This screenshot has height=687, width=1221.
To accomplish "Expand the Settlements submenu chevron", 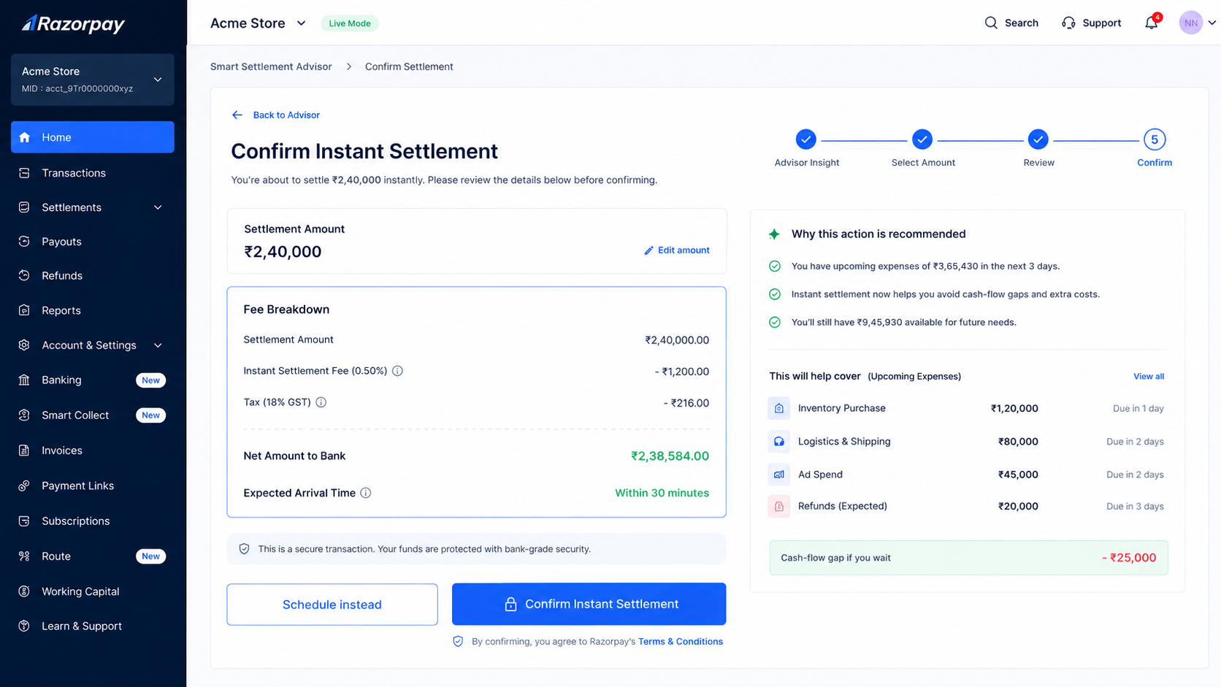I will click(x=158, y=207).
